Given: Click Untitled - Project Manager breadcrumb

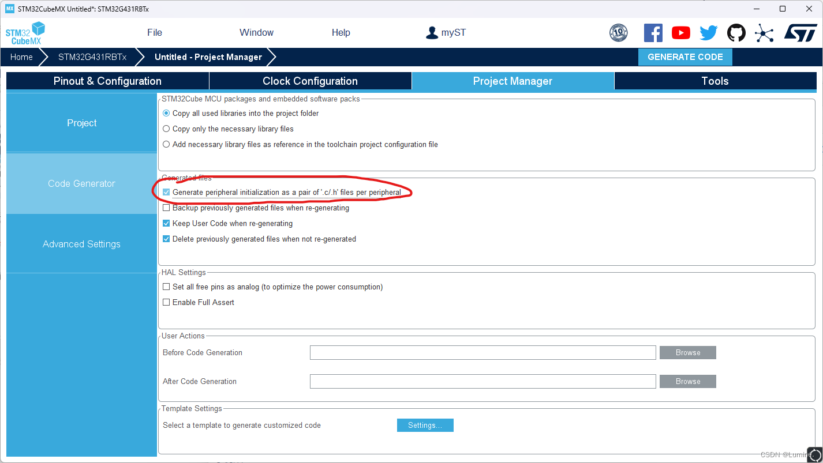Looking at the screenshot, I should pyautogui.click(x=208, y=57).
